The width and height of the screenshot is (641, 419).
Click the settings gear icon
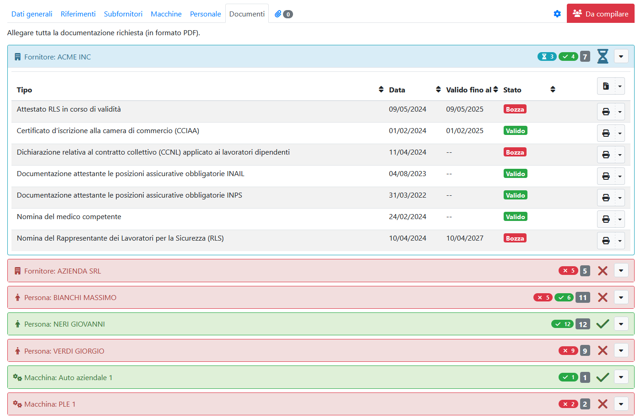coord(557,14)
